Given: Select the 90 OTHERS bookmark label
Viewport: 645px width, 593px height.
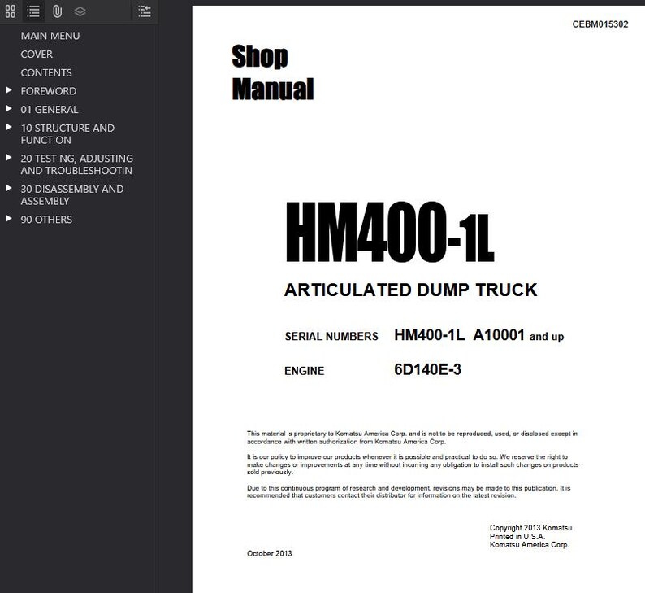Looking at the screenshot, I should tap(46, 220).
